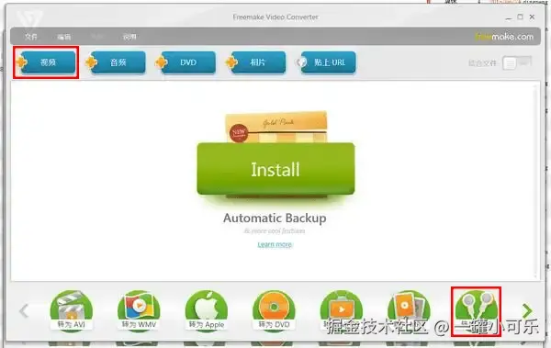Open the last menu in the menu bar
This screenshot has height=348, width=551.
pos(129,37)
